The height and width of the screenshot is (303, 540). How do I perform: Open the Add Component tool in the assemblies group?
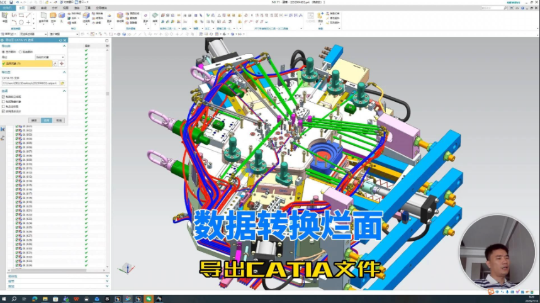point(320,17)
